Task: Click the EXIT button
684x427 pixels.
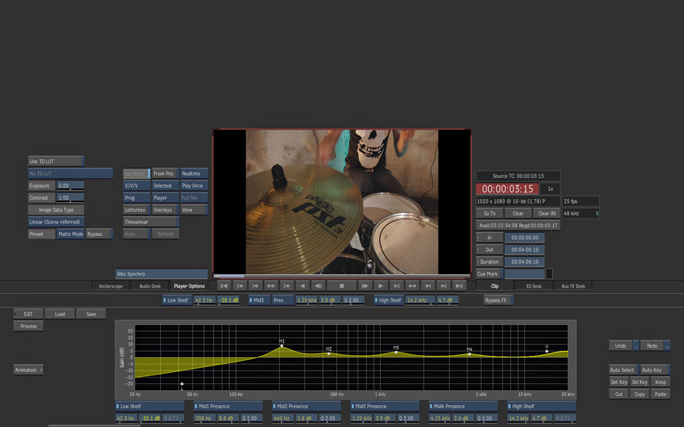Action: 28,314
